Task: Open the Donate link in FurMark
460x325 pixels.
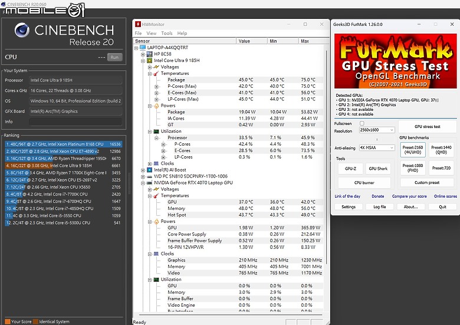Action: coord(378,196)
